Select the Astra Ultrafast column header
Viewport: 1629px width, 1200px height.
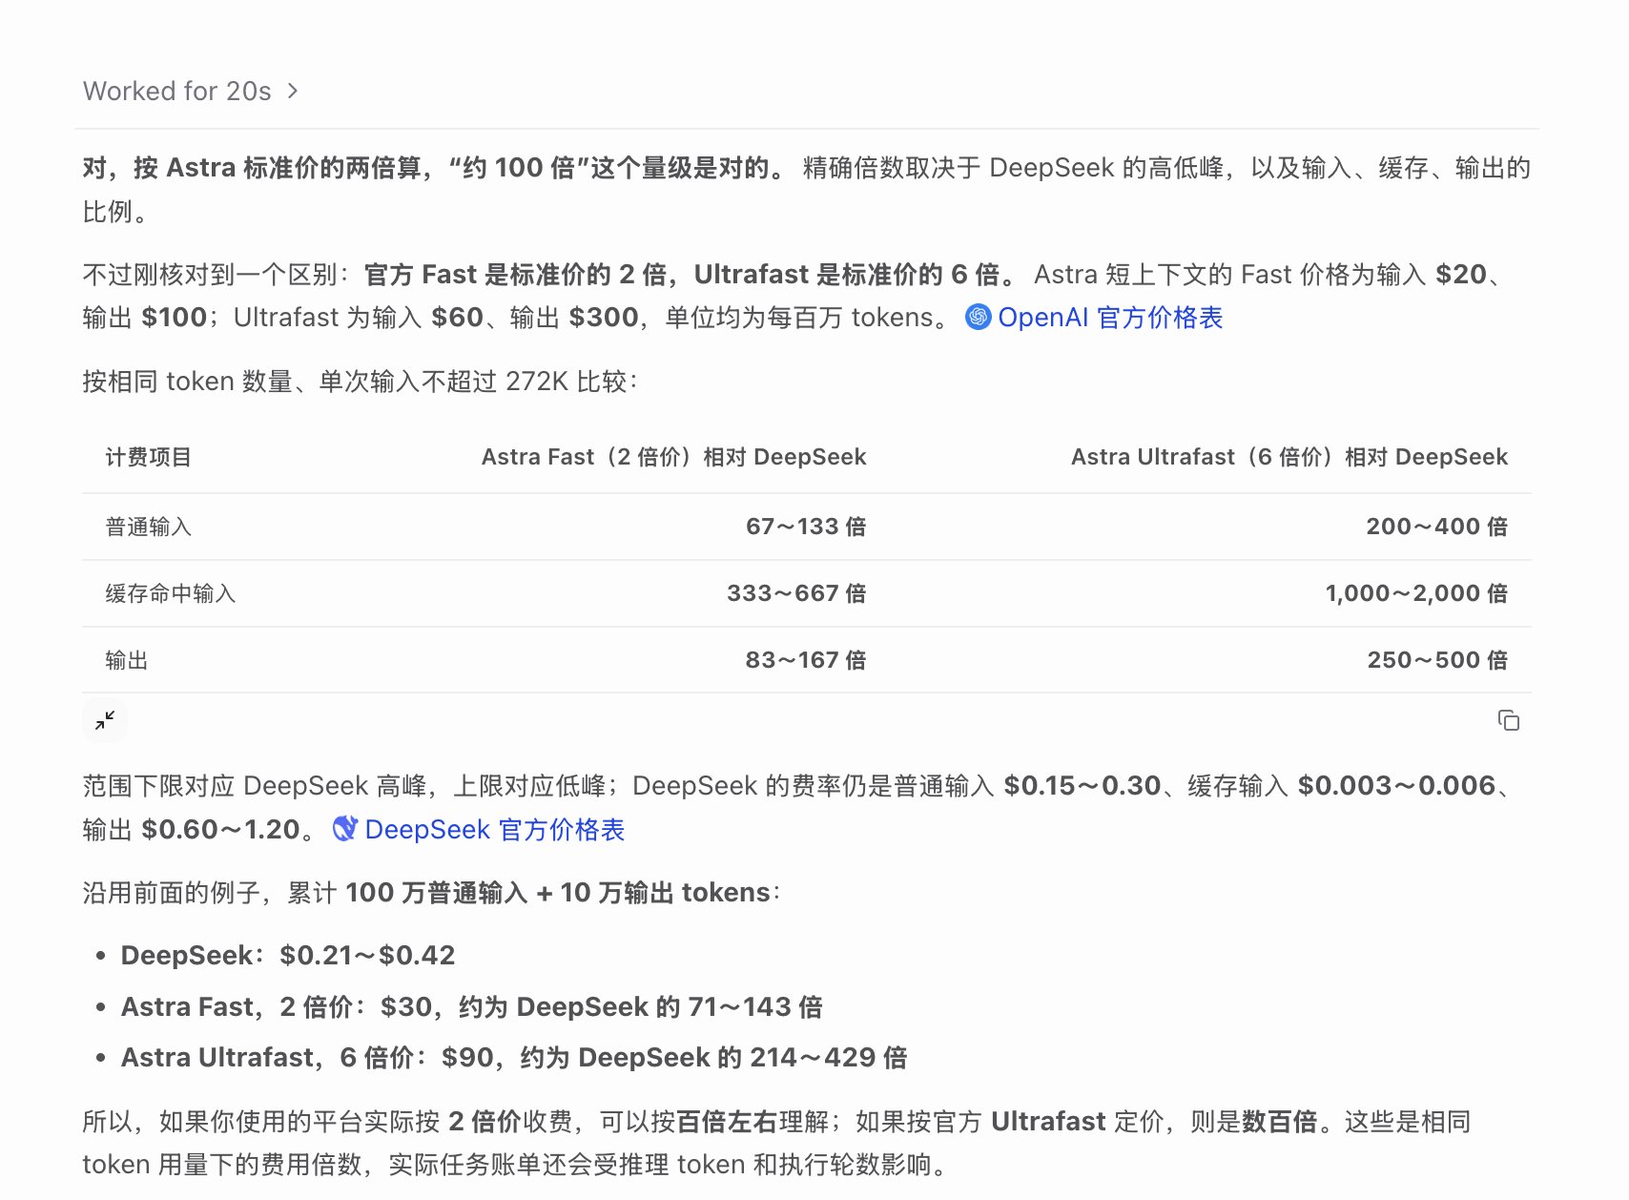pos(1289,457)
